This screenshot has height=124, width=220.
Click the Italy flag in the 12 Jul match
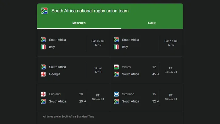click(116, 47)
